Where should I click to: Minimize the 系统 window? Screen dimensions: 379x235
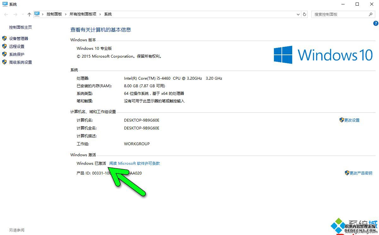pyautogui.click(x=343, y=4)
